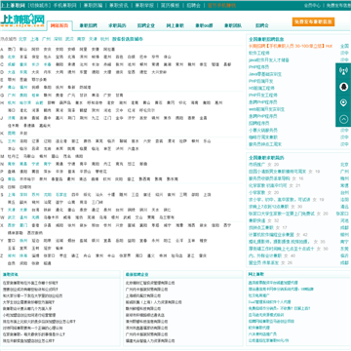Screen dimensions: 351x351
Task: Click the orange 官方手机赚钱 top link
Action: [x=222, y=6]
